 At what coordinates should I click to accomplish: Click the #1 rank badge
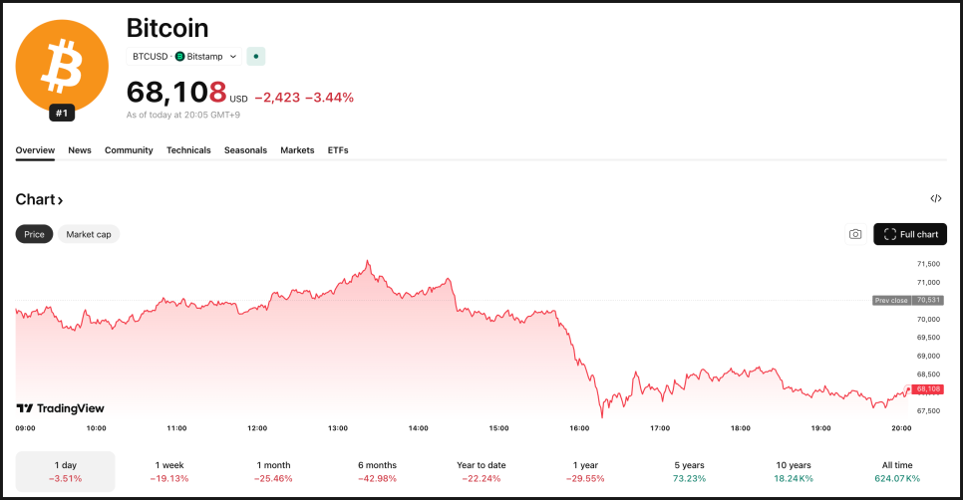(x=62, y=114)
